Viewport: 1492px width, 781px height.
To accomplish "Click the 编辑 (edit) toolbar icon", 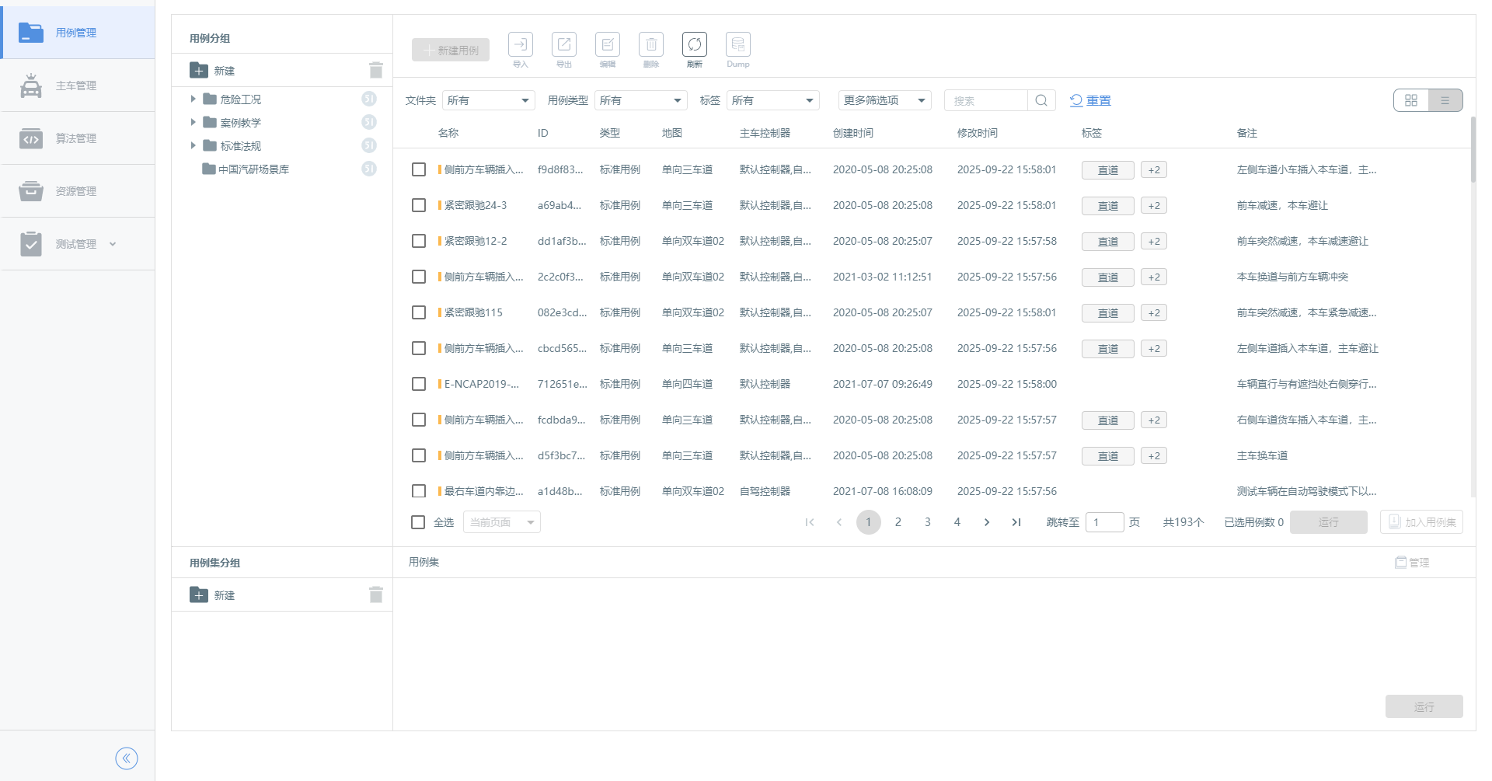I will click(608, 45).
